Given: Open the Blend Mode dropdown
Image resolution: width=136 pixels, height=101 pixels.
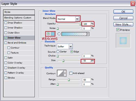Looking at the screenshot, I should point(77,19).
